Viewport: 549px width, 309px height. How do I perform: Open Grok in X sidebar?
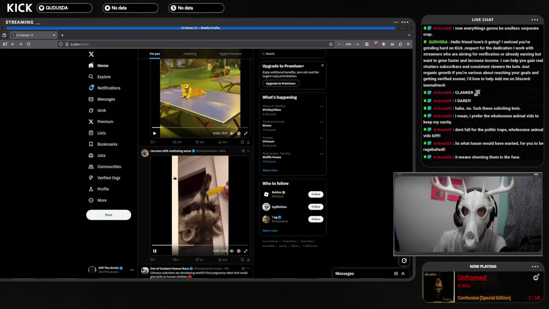97,110
